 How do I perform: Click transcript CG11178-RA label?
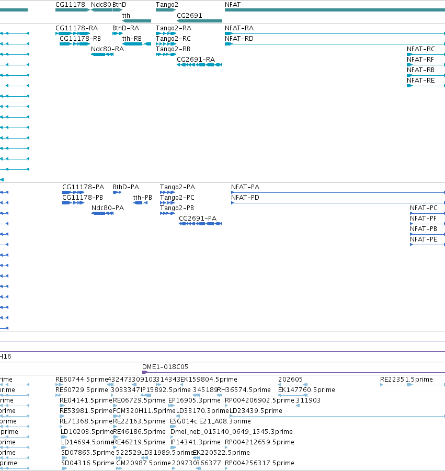click(x=77, y=28)
